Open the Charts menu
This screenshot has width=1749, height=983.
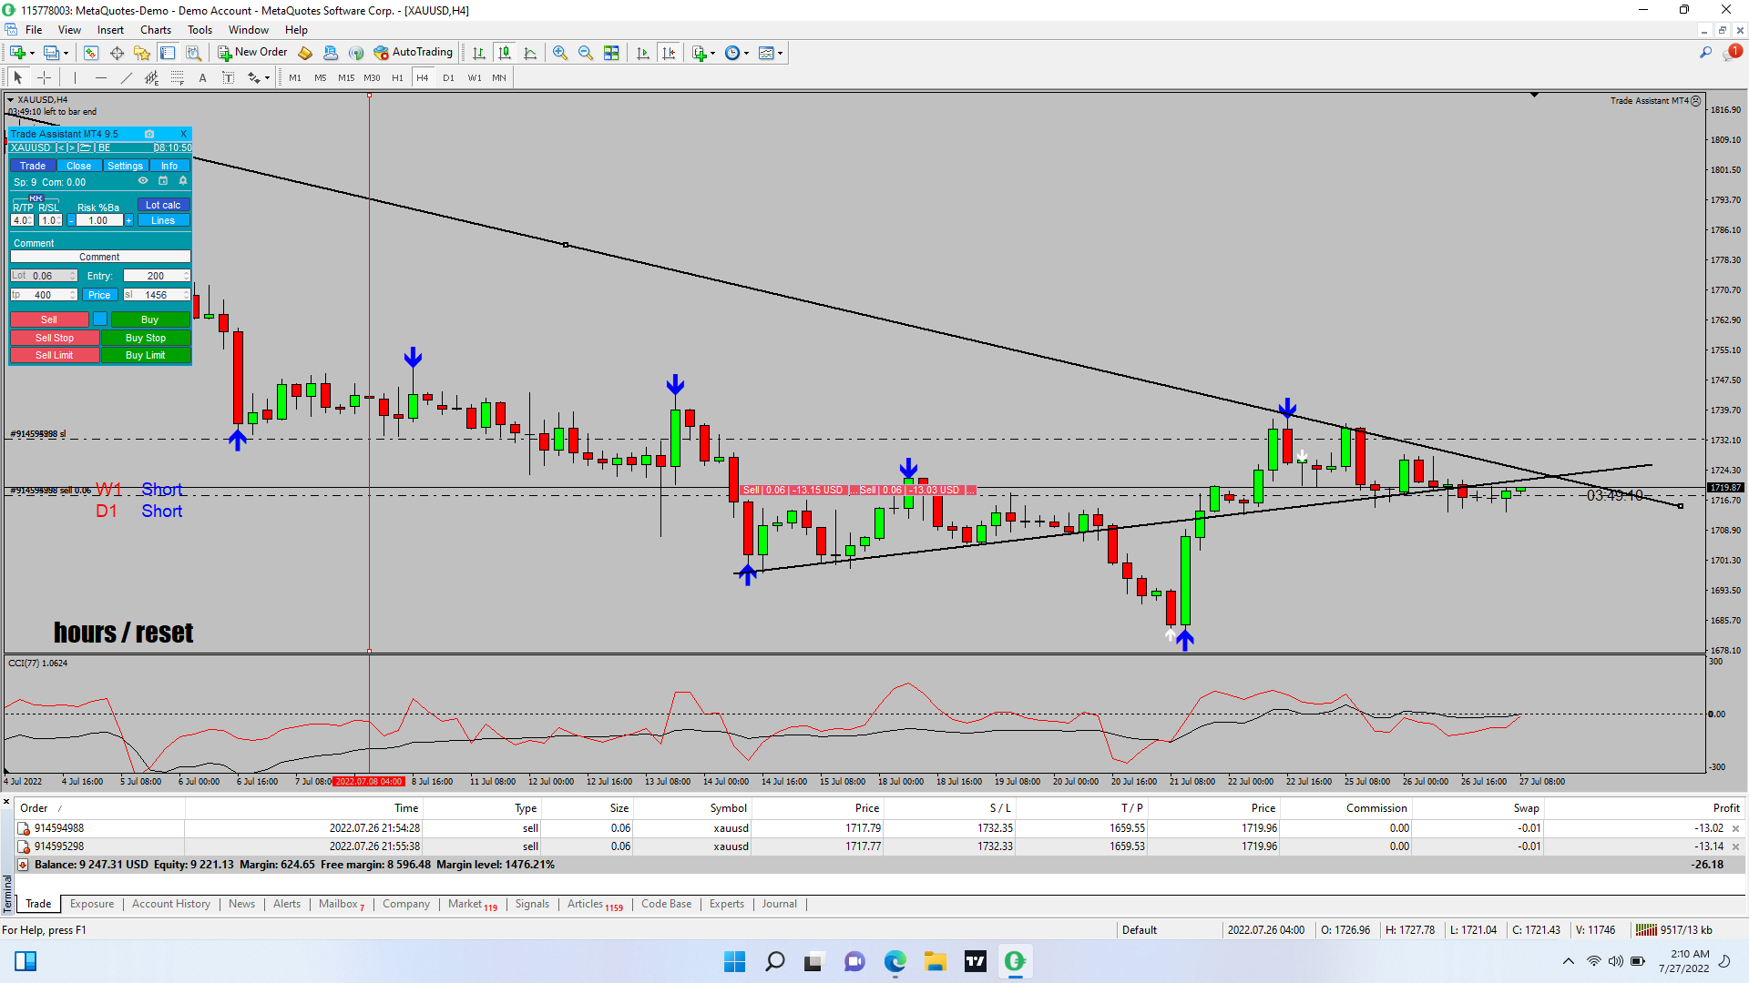point(155,30)
